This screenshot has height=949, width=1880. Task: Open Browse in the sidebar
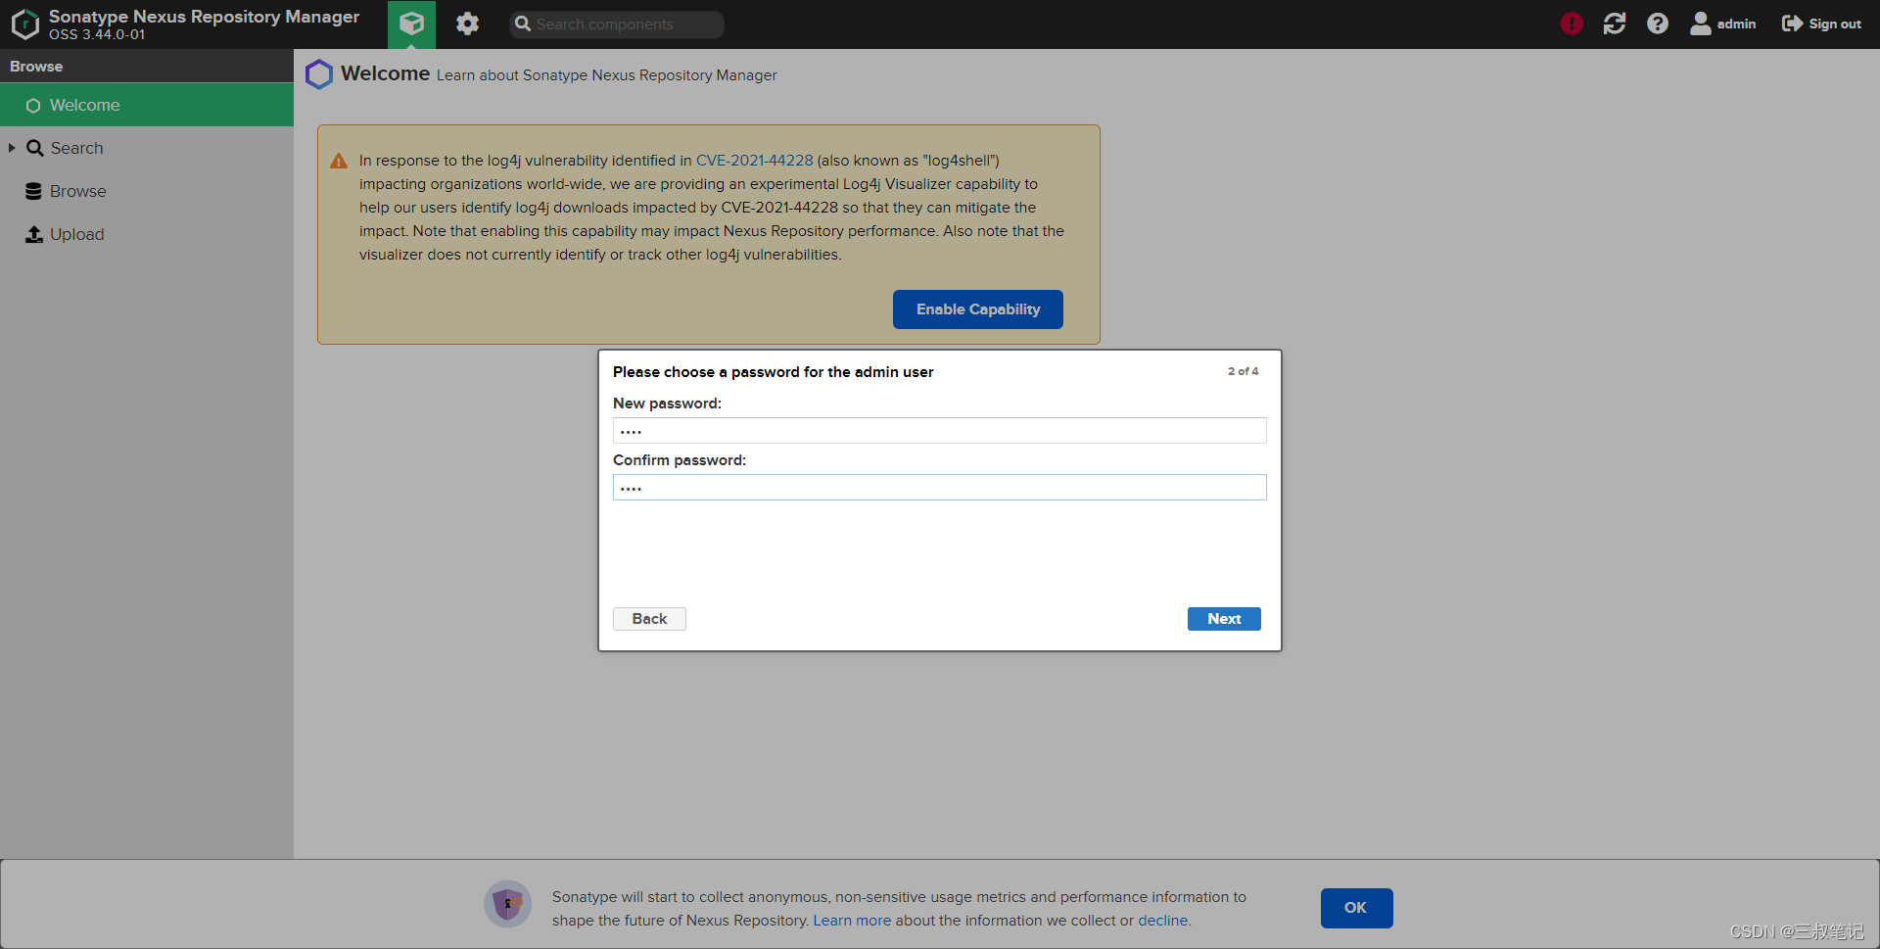77,191
